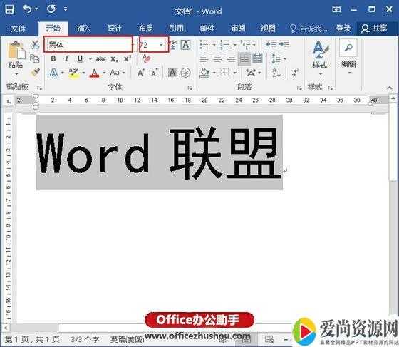Switch to the 引用 tab
The width and height of the screenshot is (399, 347).
(177, 29)
